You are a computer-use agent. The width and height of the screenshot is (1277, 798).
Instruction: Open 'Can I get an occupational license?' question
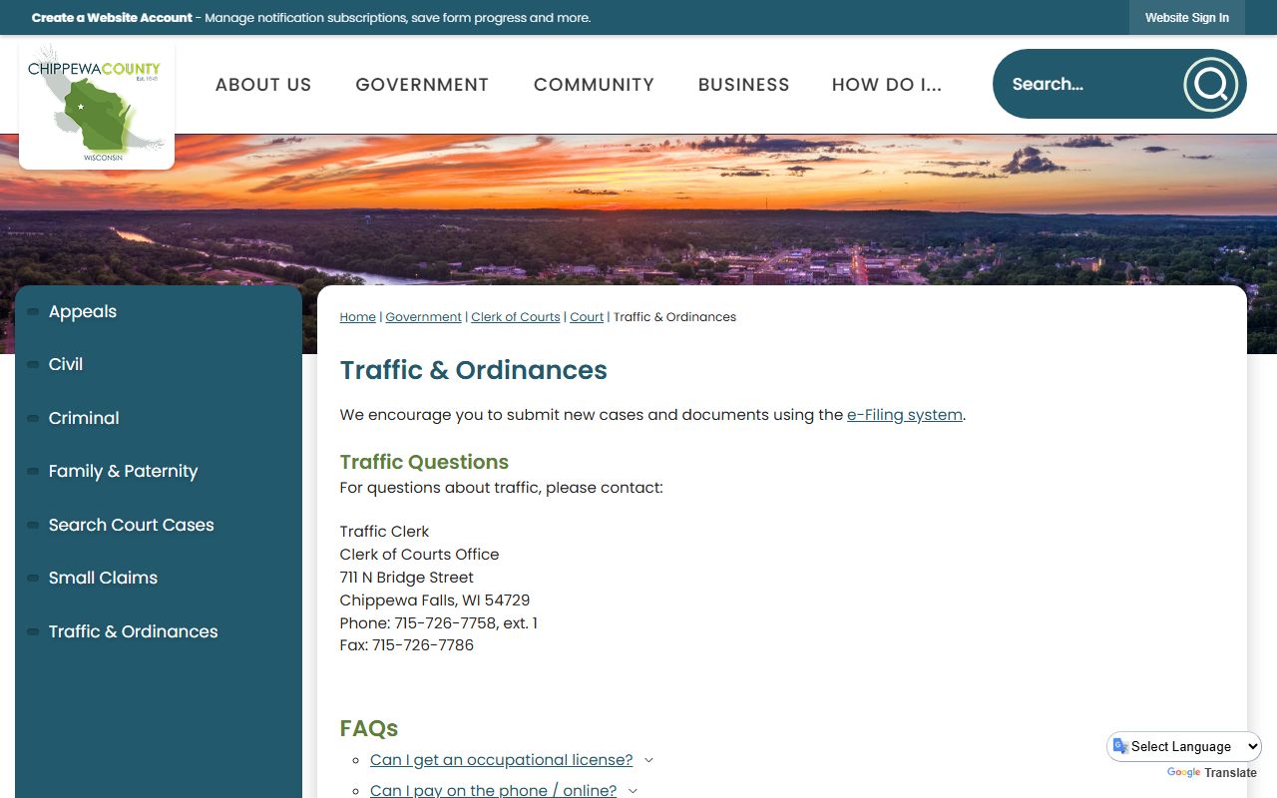click(502, 760)
